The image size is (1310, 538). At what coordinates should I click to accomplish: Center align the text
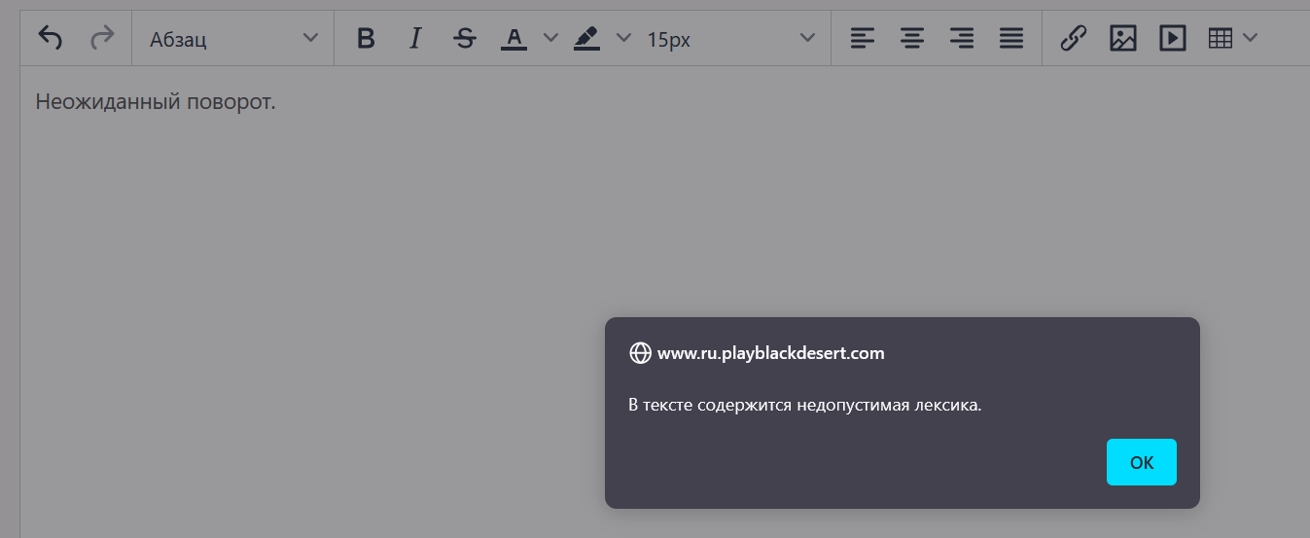912,39
